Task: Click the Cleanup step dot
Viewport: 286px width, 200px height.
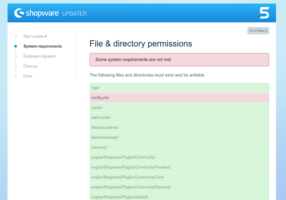Action: point(16,66)
